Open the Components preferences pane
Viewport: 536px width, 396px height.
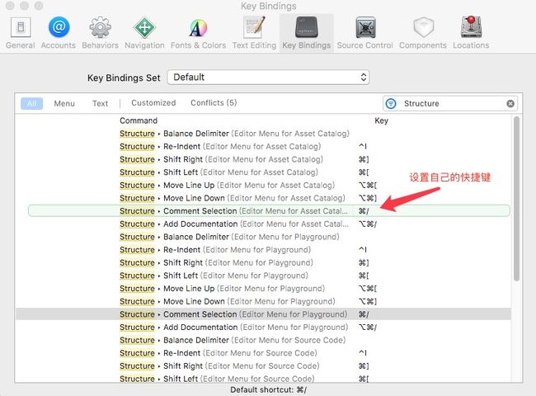click(x=423, y=33)
